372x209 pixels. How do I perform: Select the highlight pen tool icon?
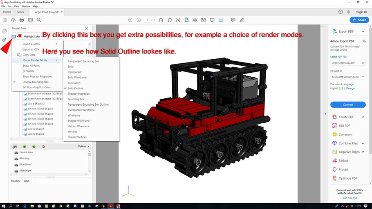click(242, 20)
